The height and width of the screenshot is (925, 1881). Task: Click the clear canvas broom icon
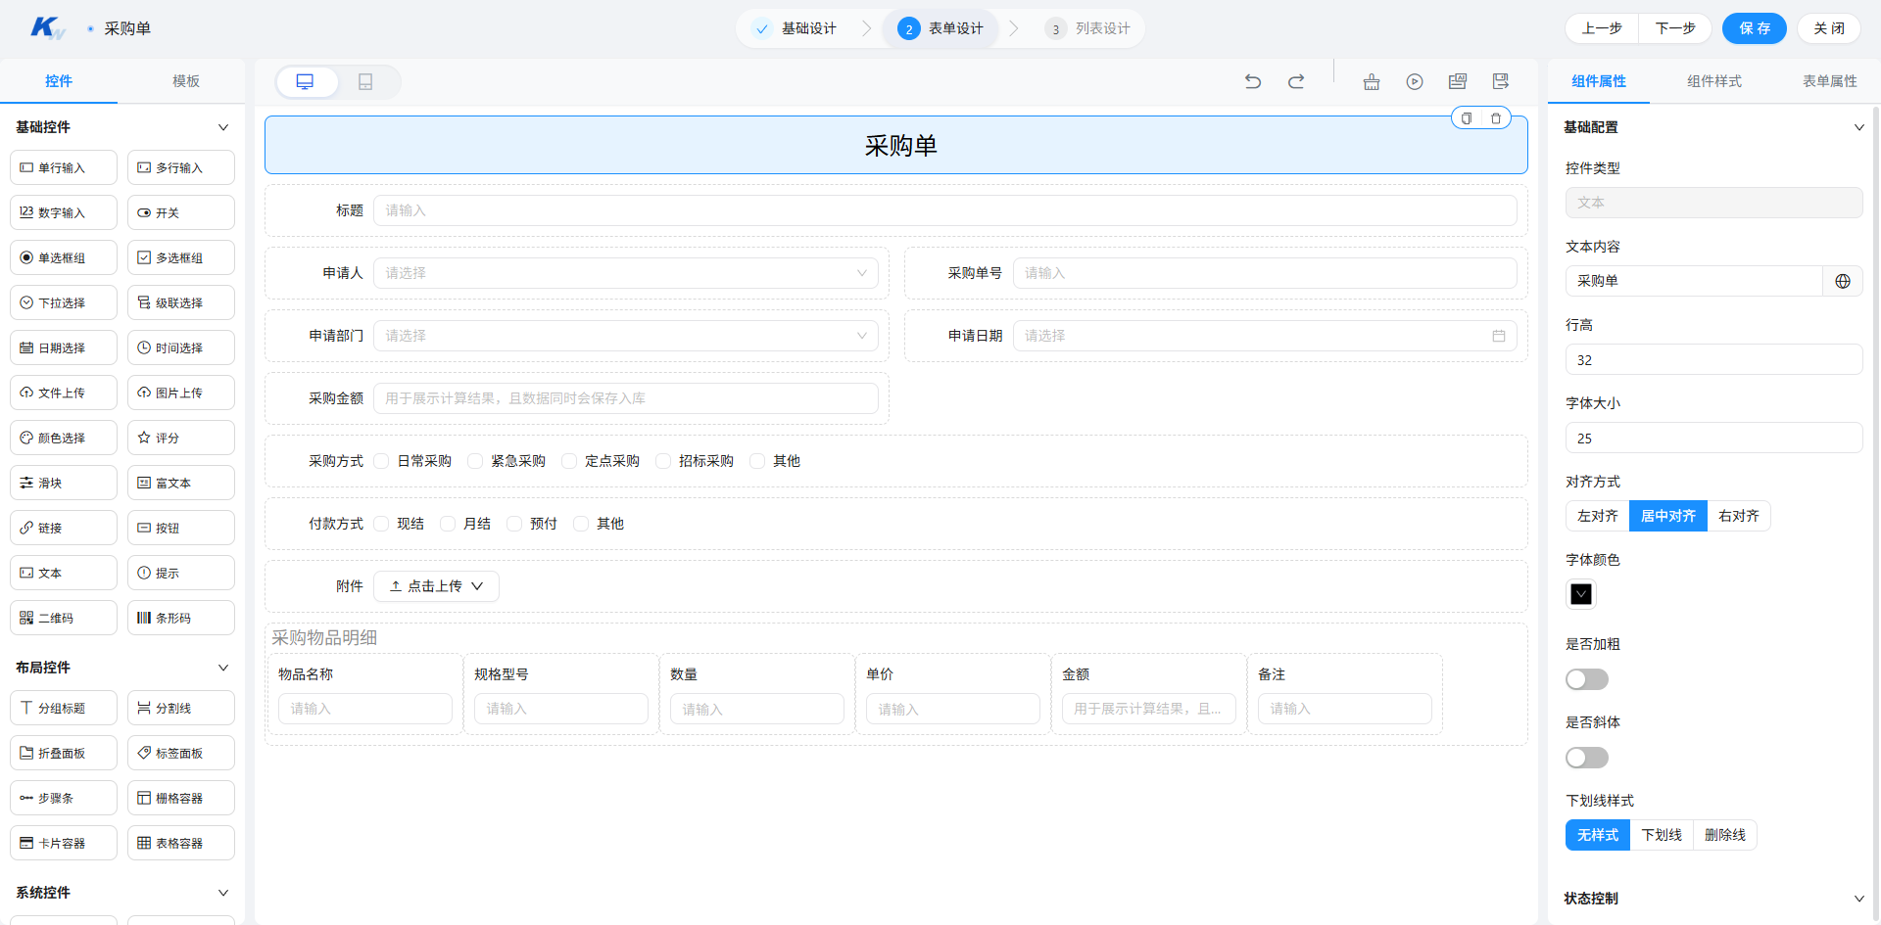pyautogui.click(x=1372, y=81)
